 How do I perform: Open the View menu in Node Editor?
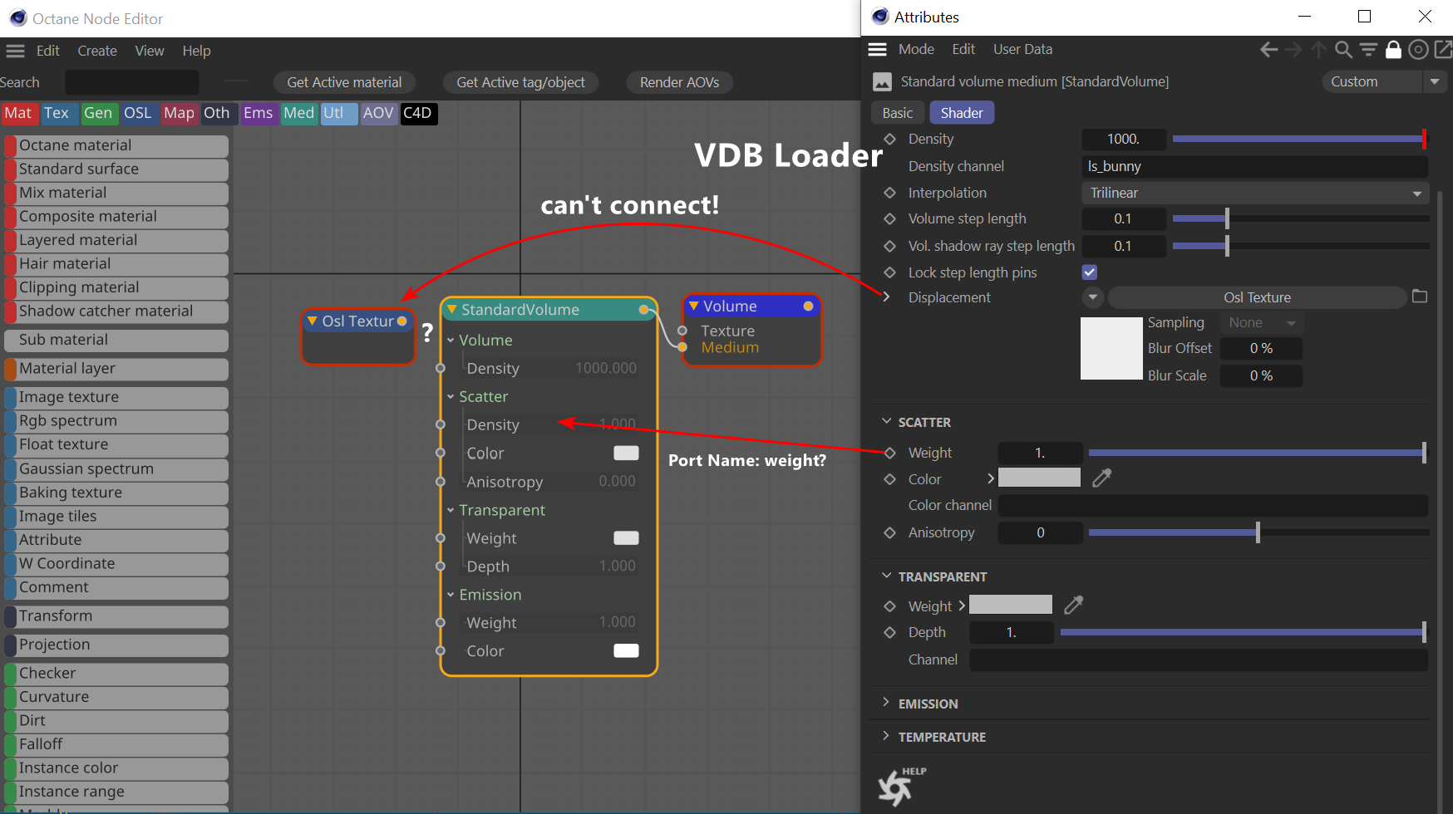[x=150, y=51]
